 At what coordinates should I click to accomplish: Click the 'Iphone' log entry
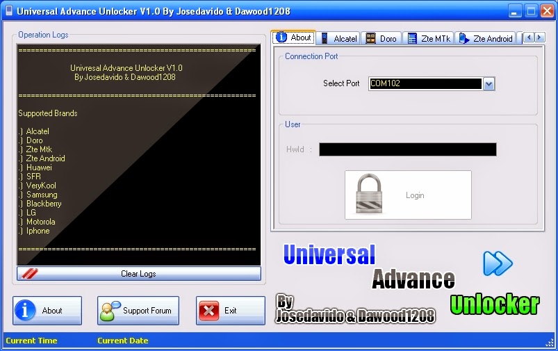[x=38, y=231]
